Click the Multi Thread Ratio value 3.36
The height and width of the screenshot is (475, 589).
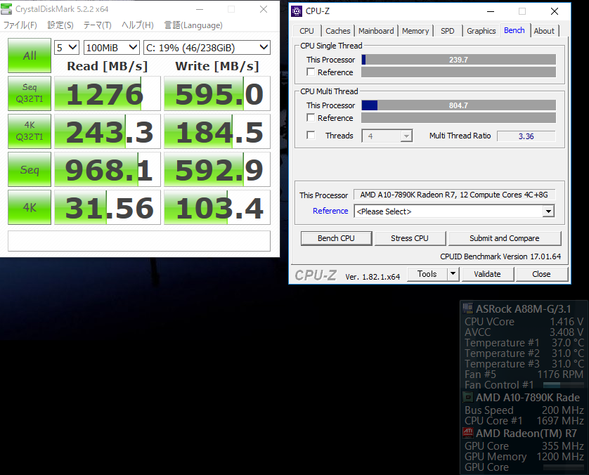(526, 136)
